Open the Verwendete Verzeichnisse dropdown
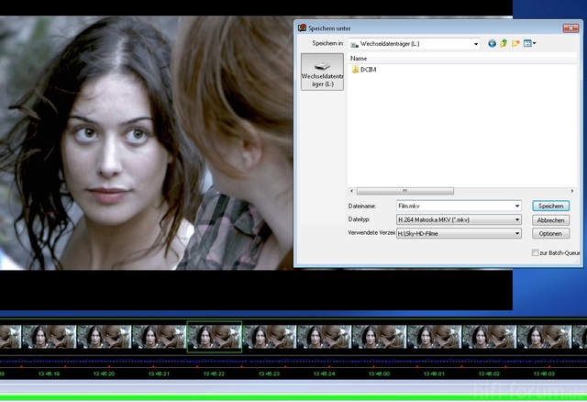The image size is (587, 402). (x=459, y=233)
